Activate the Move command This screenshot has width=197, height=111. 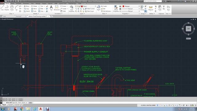(26, 6)
